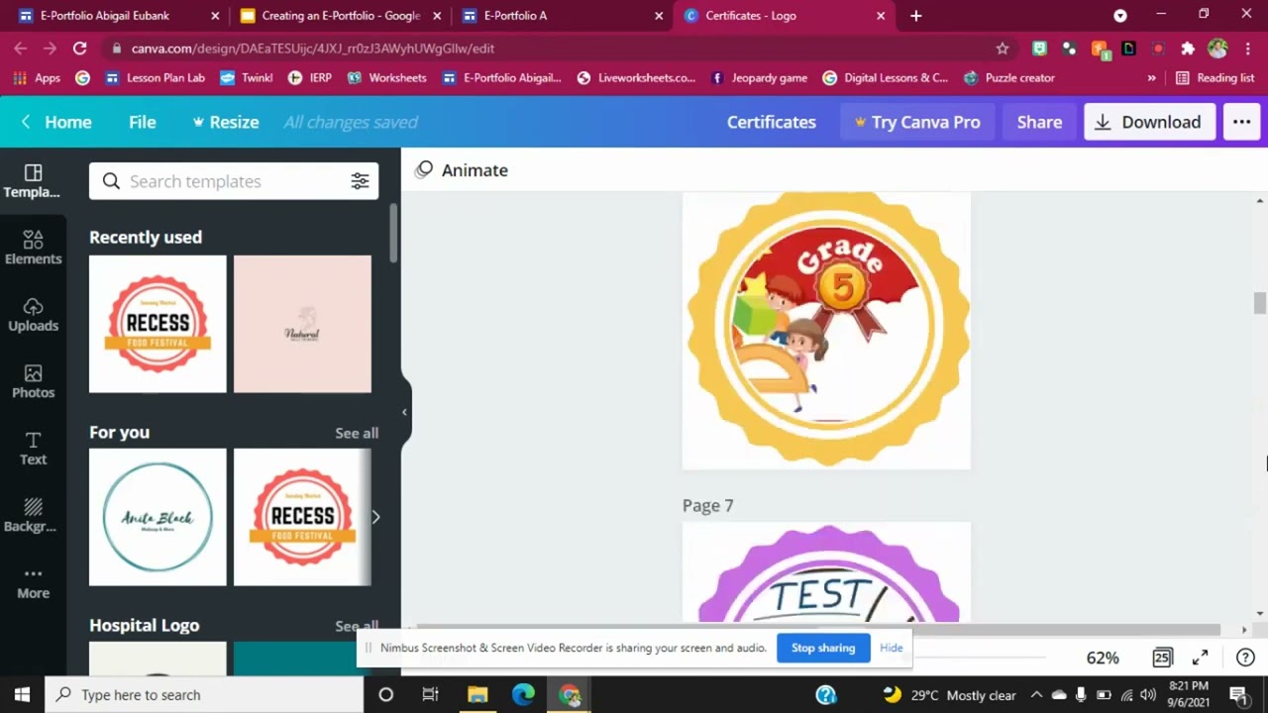
Task: Open the More options in sidebar
Action: tap(33, 582)
